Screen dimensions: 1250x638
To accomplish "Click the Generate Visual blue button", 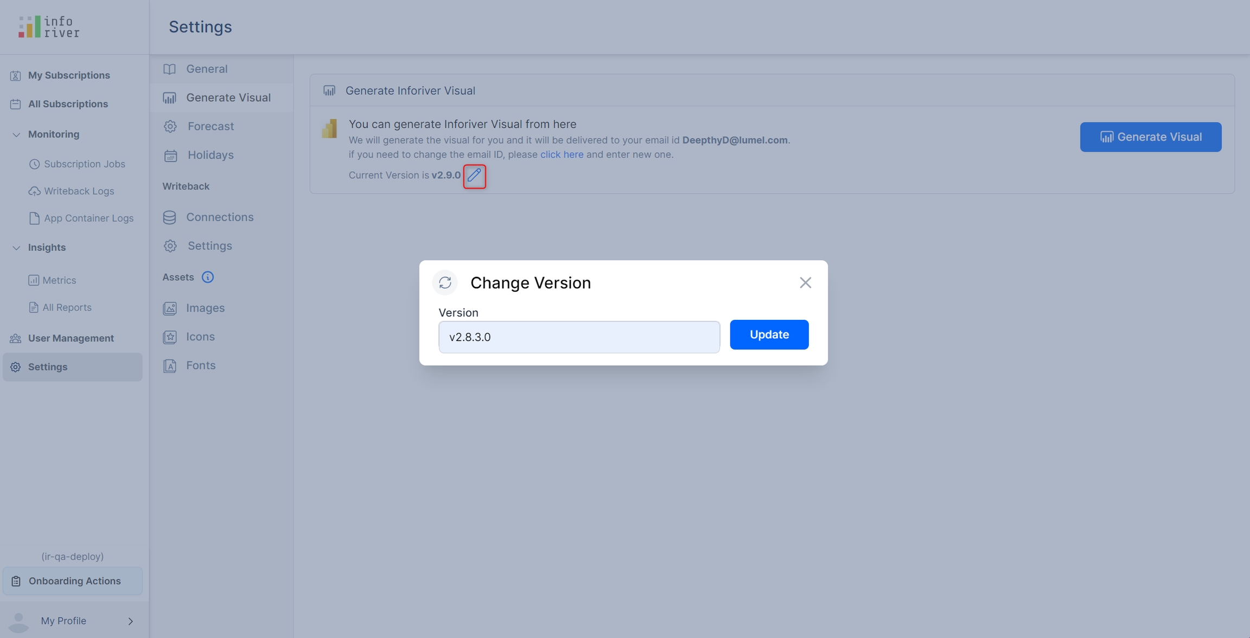I will coord(1150,137).
